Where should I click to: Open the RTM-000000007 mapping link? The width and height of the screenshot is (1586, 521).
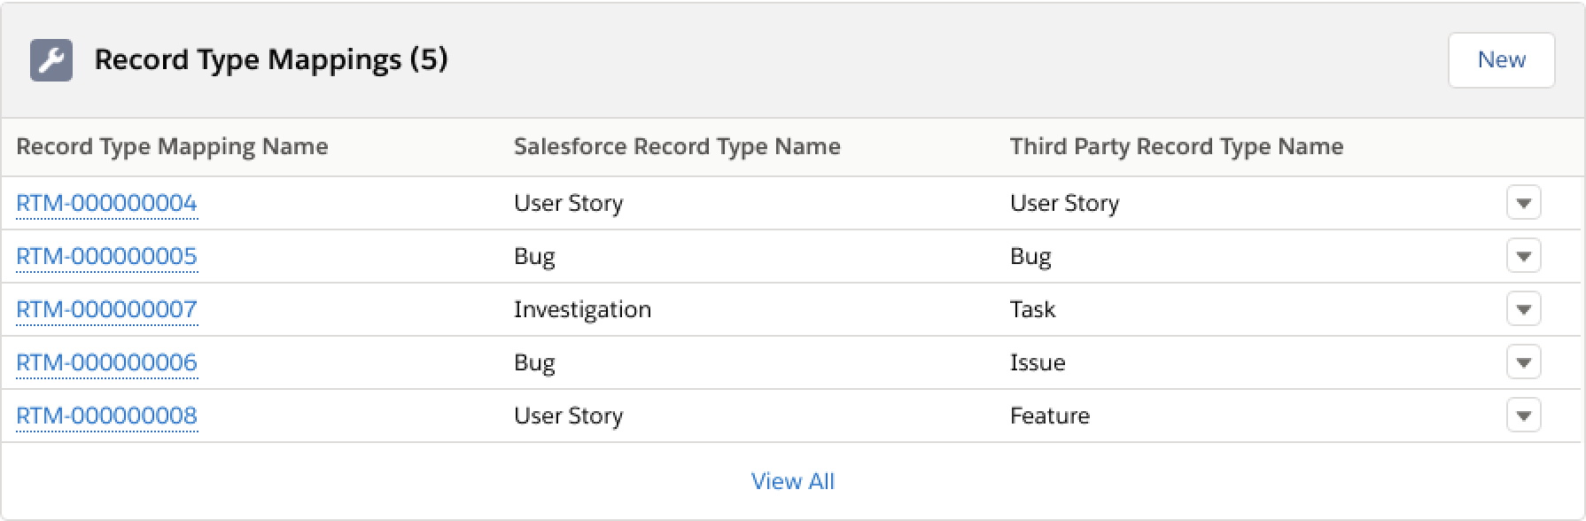(x=106, y=310)
